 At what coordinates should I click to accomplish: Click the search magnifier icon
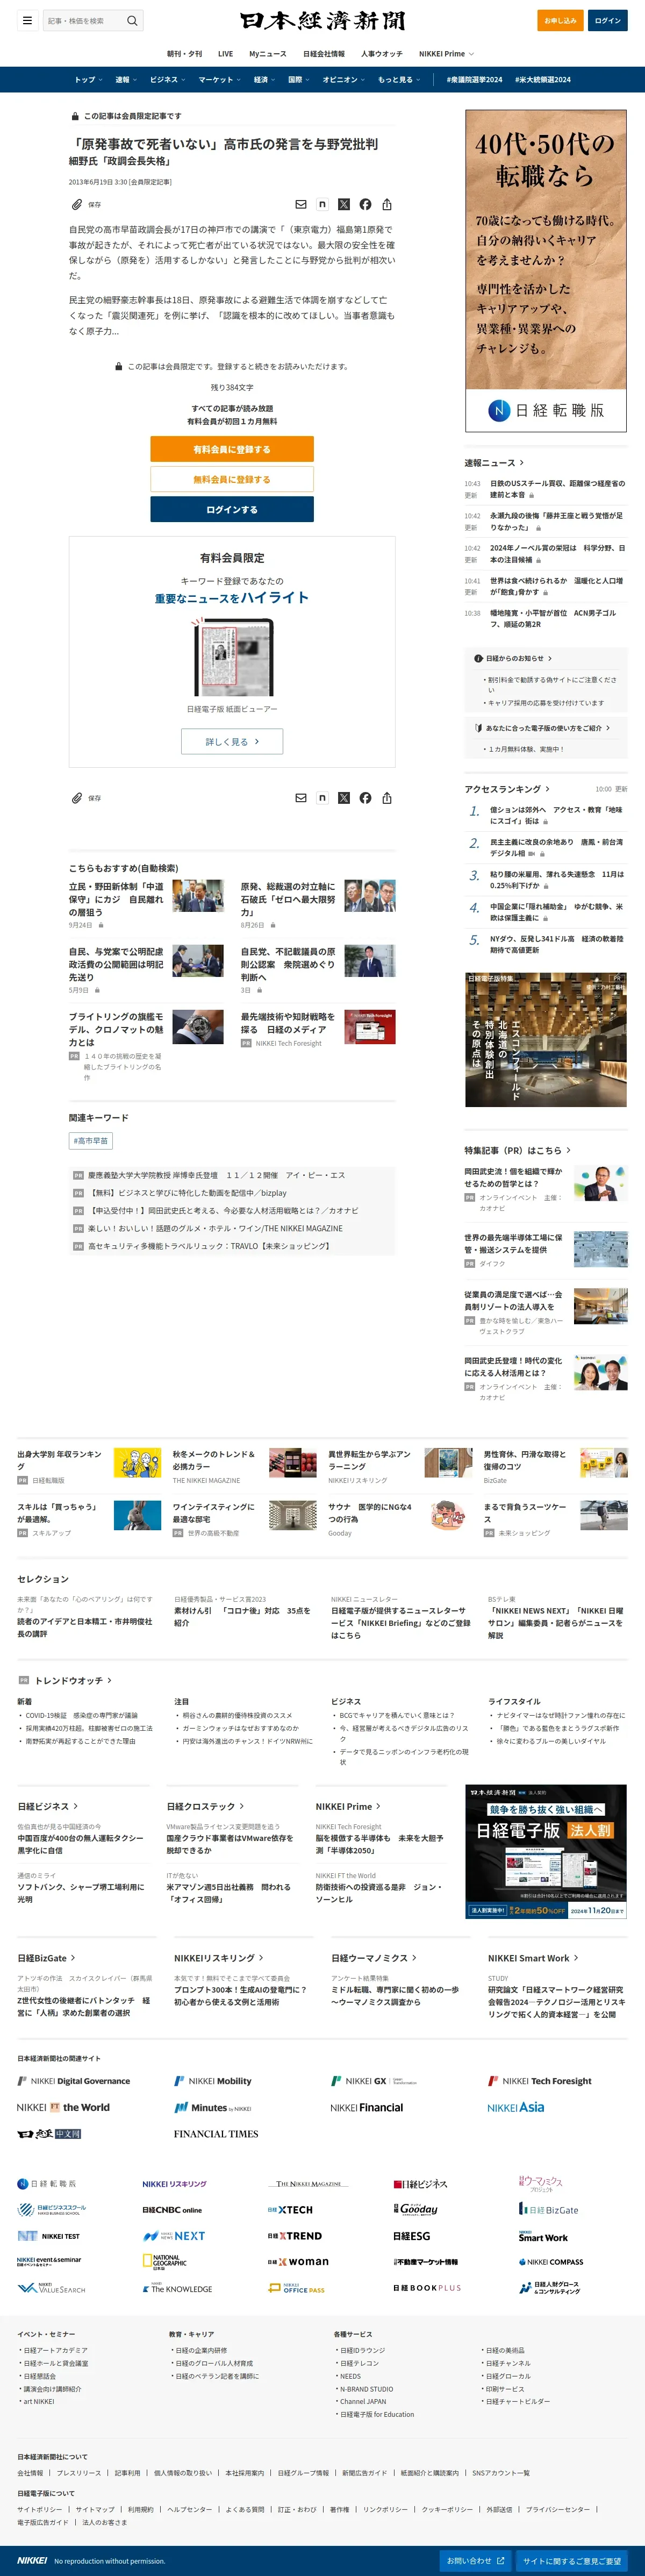pyautogui.click(x=132, y=20)
